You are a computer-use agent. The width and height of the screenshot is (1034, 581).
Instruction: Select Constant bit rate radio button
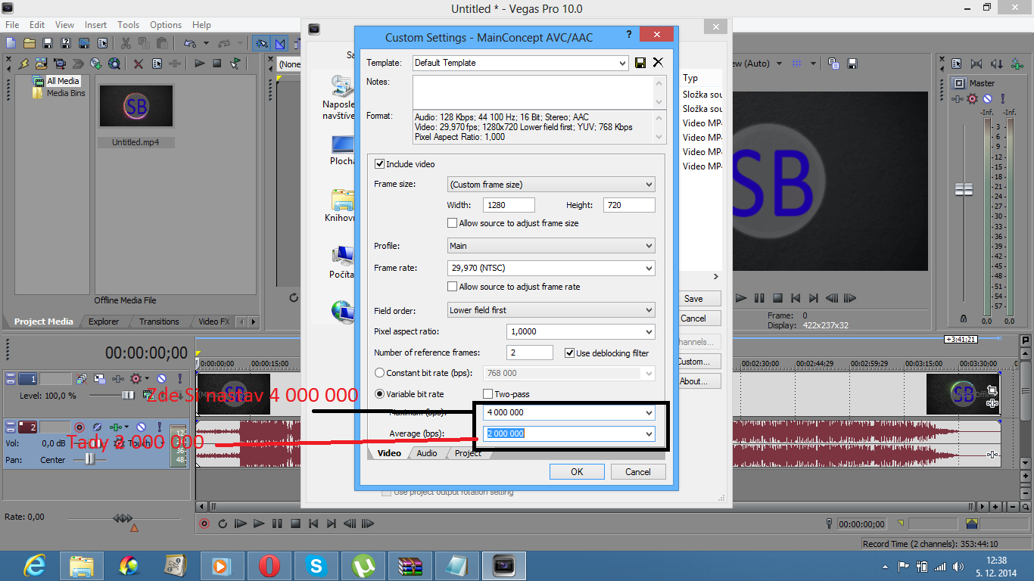click(380, 373)
